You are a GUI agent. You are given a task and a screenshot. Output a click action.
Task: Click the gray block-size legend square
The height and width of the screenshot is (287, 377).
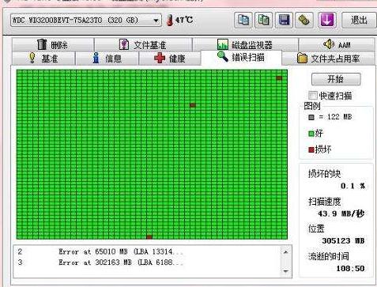(x=311, y=117)
